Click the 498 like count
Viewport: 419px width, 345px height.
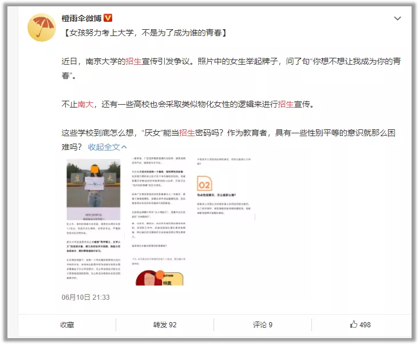[x=365, y=324]
